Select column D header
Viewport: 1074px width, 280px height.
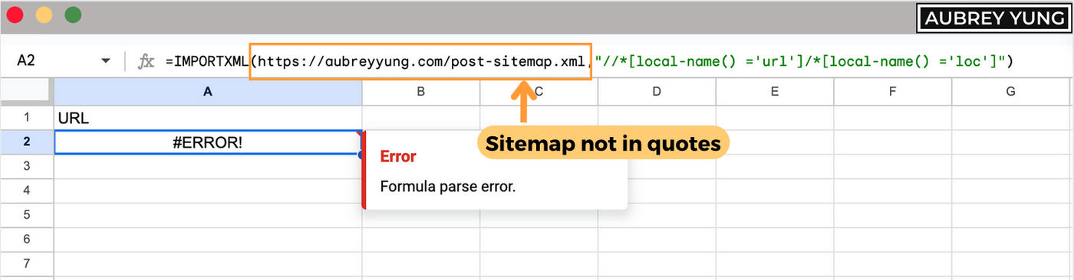pos(657,92)
